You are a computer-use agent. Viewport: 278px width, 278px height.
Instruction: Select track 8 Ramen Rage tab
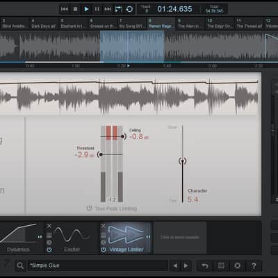click(161, 24)
